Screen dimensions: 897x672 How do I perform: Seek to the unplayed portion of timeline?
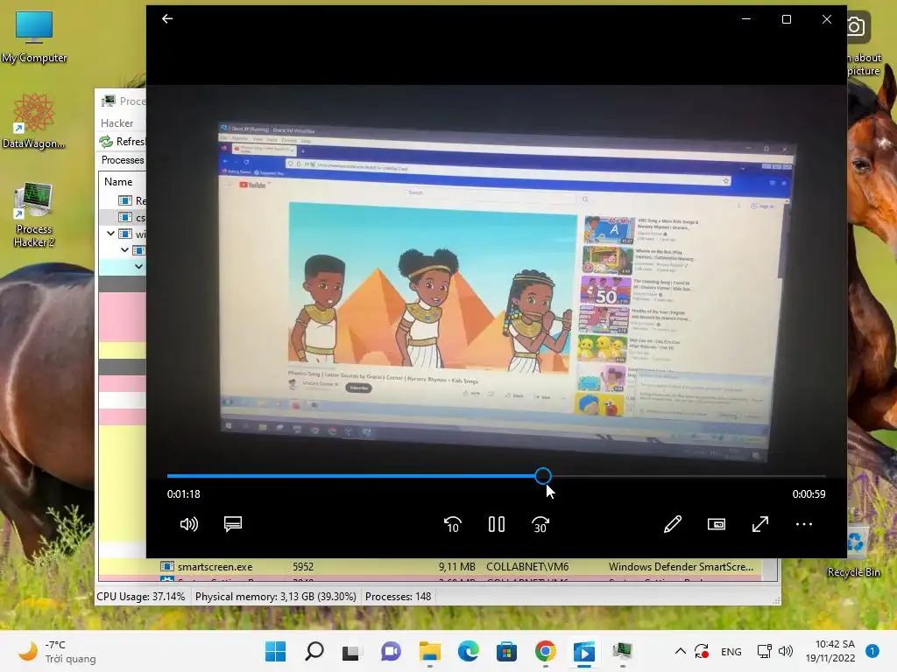[689, 475]
